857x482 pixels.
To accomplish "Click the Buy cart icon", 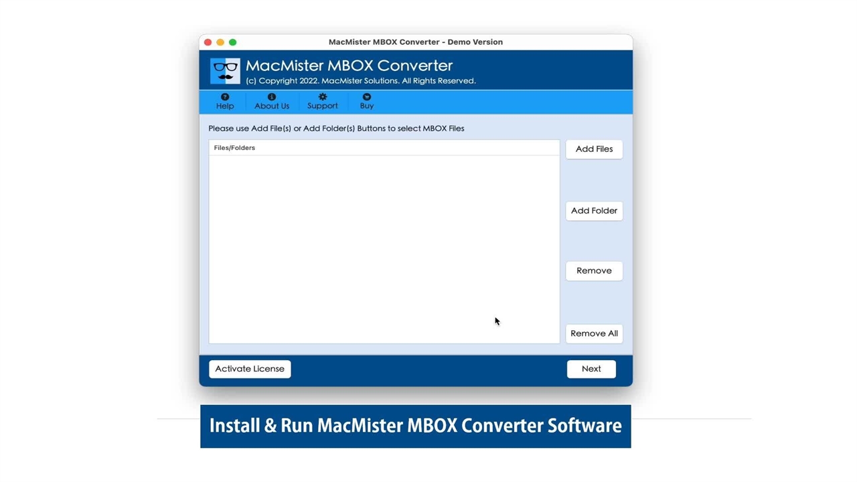I will pos(367,97).
